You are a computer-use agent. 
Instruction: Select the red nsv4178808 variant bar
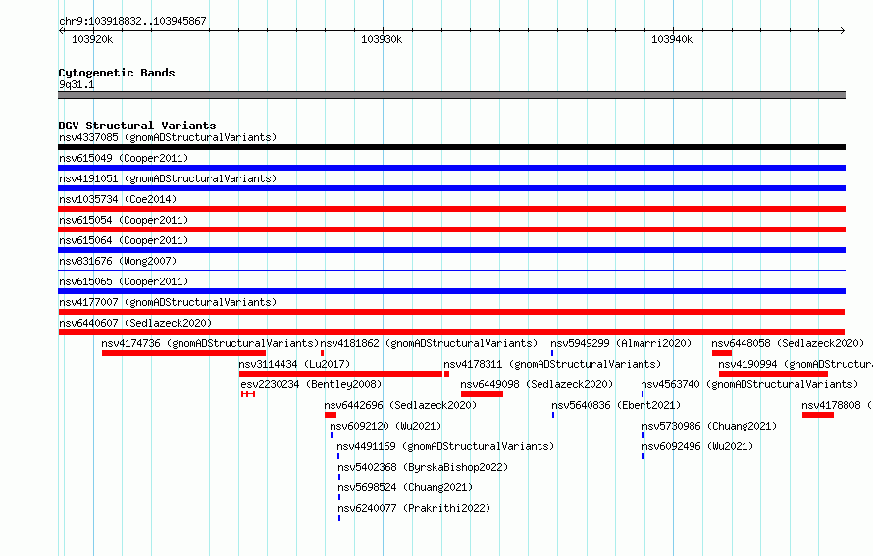click(x=818, y=415)
